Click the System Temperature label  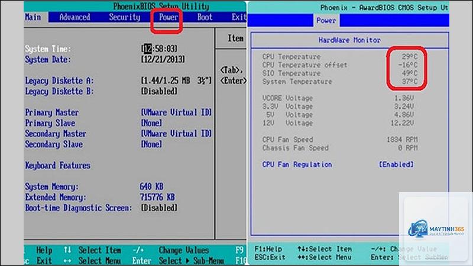coord(297,82)
